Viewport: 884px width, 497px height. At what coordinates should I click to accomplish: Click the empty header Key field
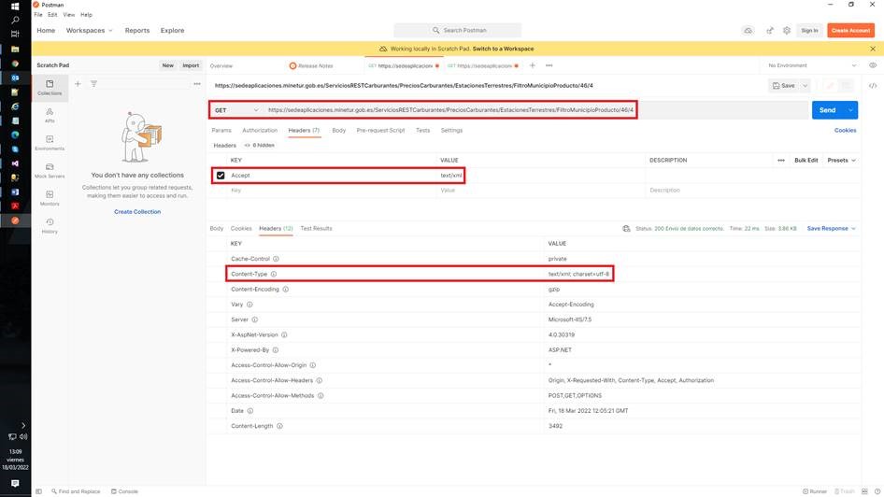(333, 191)
